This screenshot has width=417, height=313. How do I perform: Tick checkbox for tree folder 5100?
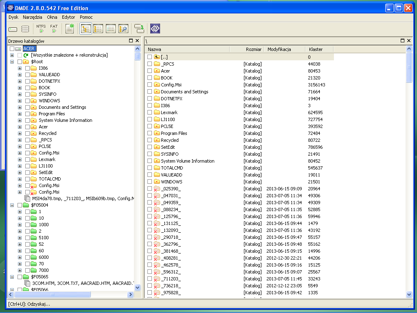click(27, 238)
